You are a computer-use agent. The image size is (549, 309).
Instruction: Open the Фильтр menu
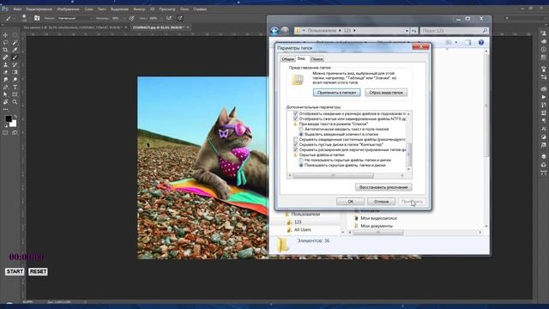(139, 9)
